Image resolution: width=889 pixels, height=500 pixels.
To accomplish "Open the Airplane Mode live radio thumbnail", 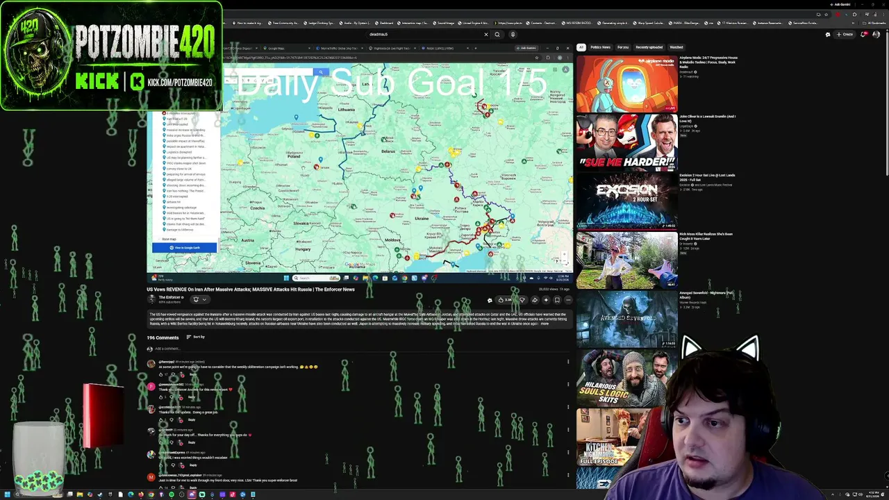I will coord(626,83).
